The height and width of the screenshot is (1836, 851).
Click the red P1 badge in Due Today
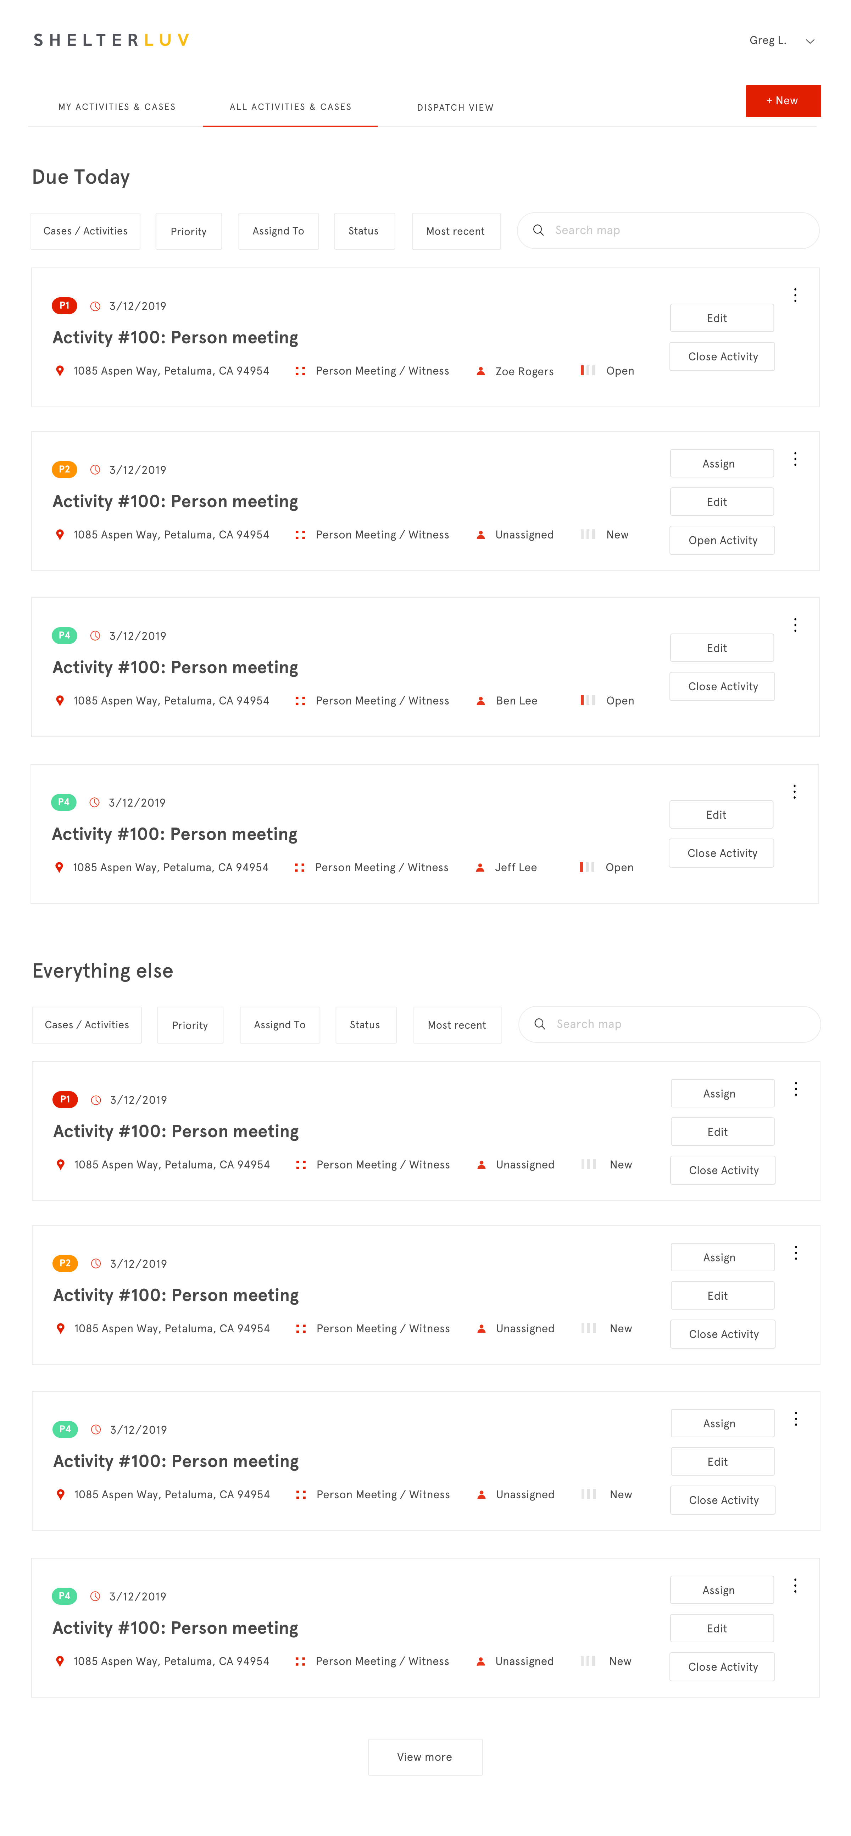coord(64,306)
